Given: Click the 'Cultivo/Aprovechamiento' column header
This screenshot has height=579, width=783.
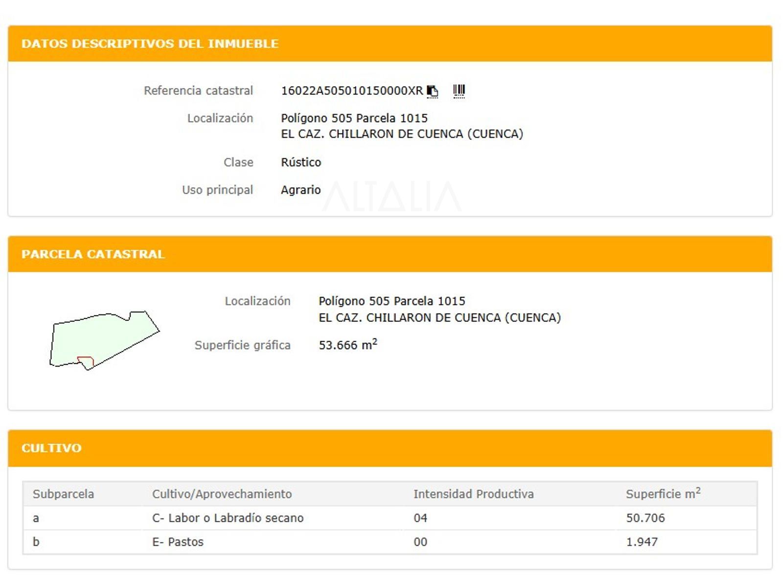Looking at the screenshot, I should [x=222, y=494].
